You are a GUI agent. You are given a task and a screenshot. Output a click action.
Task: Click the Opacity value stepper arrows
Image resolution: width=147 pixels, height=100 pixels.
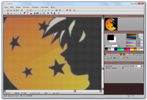tap(141, 66)
